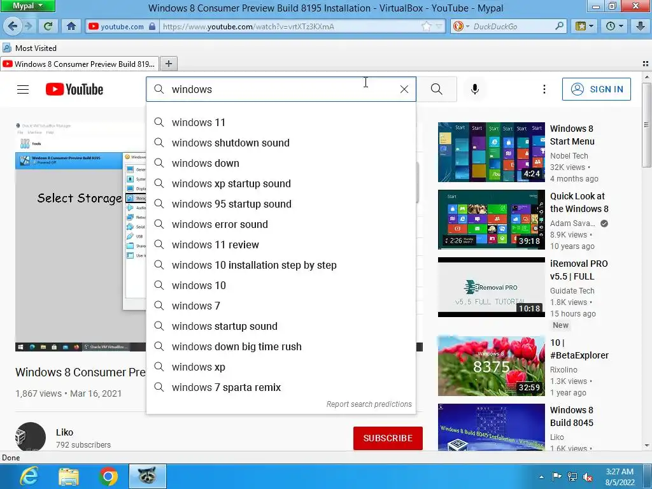
Task: Select suggestion windows shutdown sound
Action: tap(281, 143)
